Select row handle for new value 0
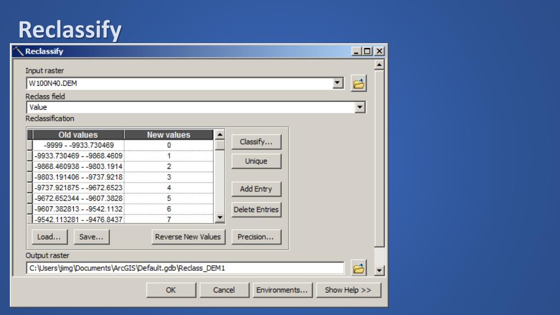The image size is (560, 315). pos(30,145)
